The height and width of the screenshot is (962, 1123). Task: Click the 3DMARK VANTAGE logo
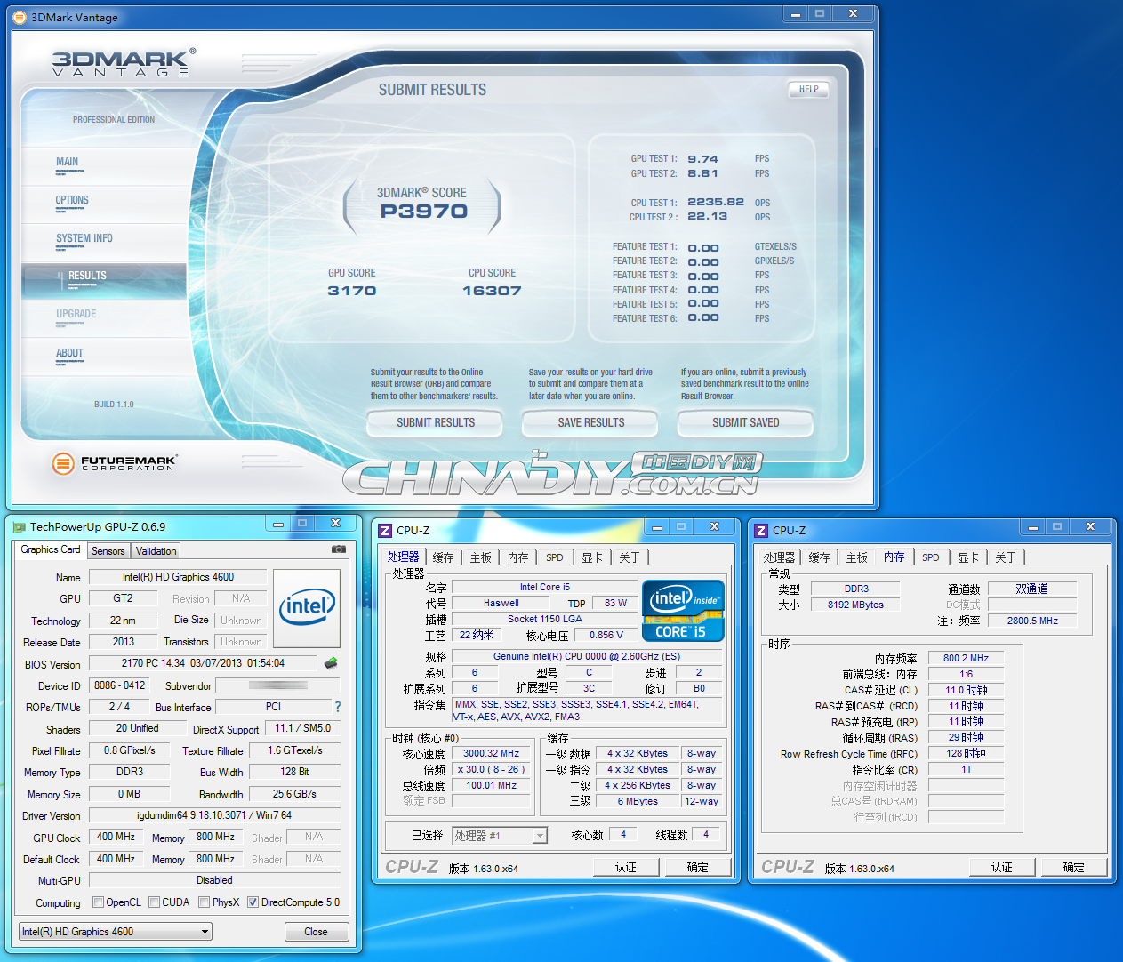pyautogui.click(x=120, y=61)
